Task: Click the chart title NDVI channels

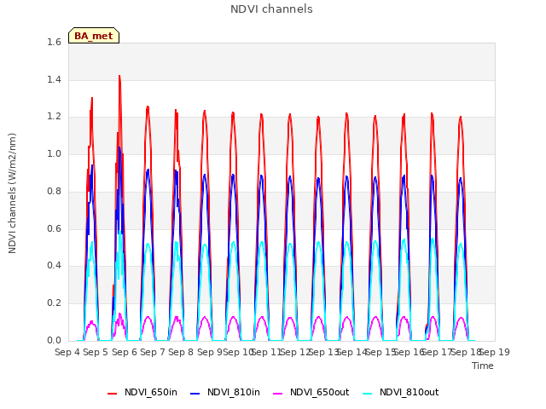Action: coord(271,9)
